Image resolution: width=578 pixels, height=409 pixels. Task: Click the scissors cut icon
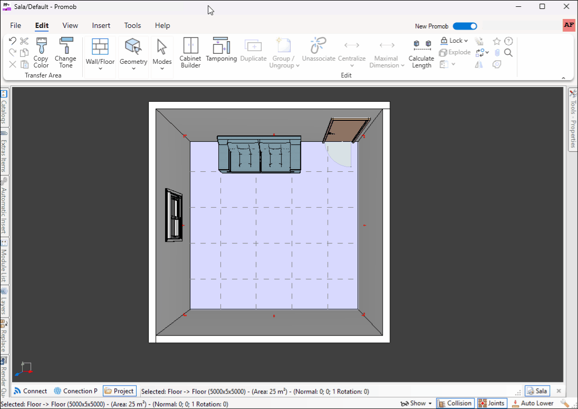tap(24, 41)
